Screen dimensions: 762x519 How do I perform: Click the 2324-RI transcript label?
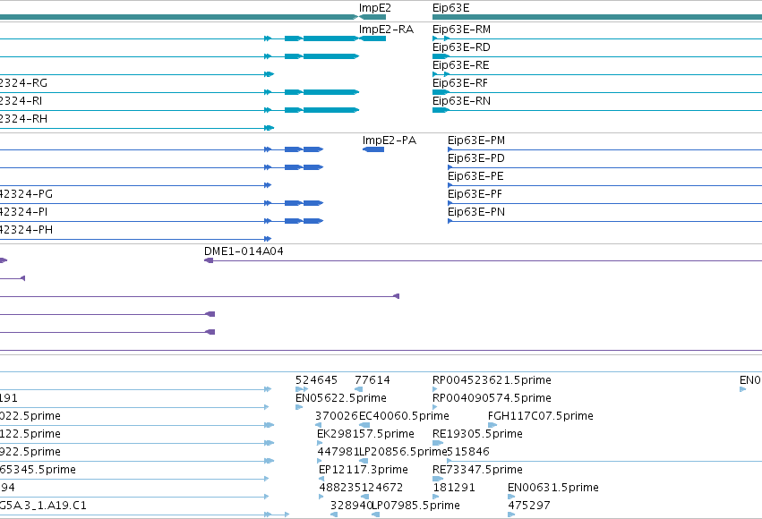[21, 101]
